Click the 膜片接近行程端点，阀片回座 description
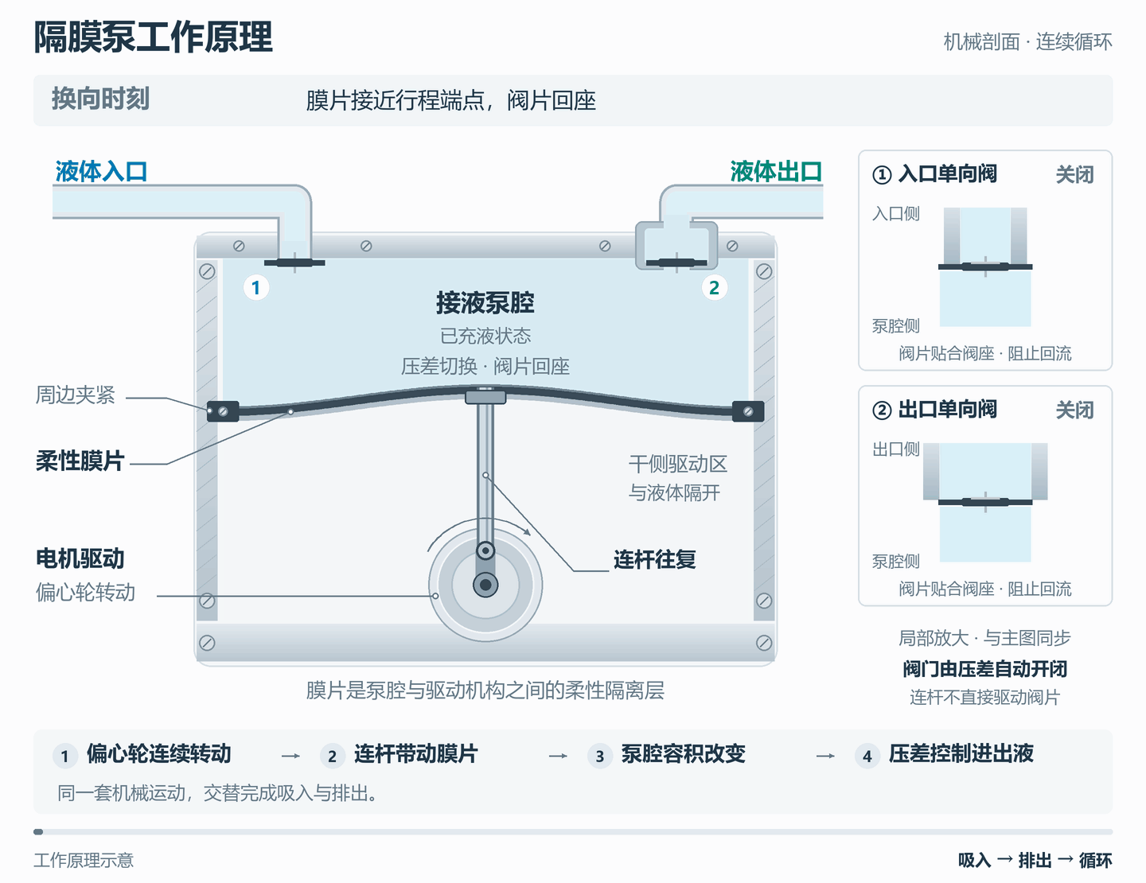 [x=450, y=100]
